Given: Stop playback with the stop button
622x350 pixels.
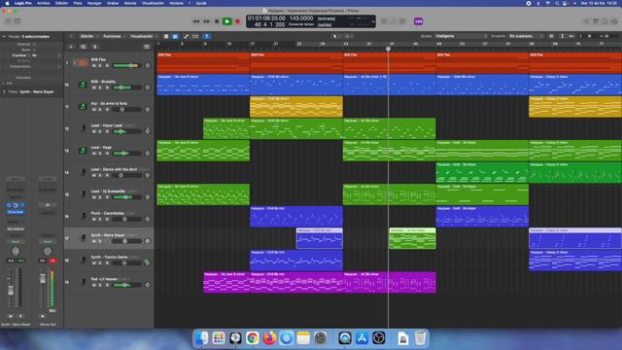Looking at the screenshot, I should tap(217, 21).
